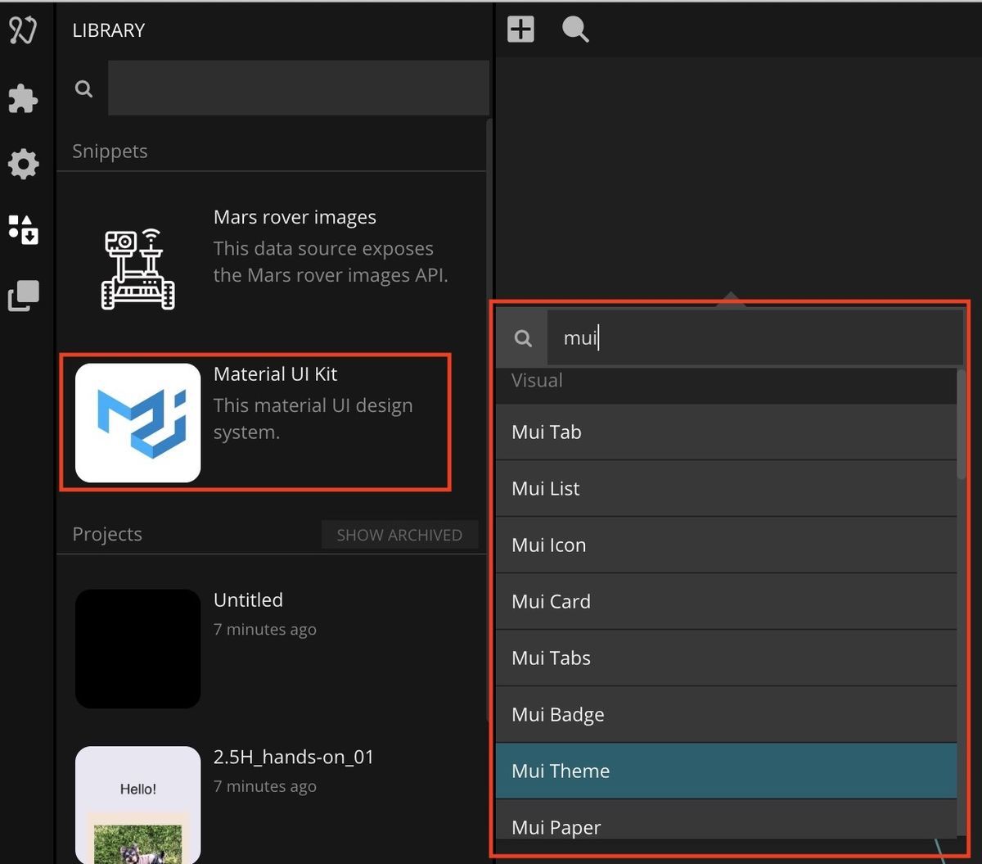Choose Mui Badge from the node list
Viewport: 982px width, 864px height.
click(726, 714)
